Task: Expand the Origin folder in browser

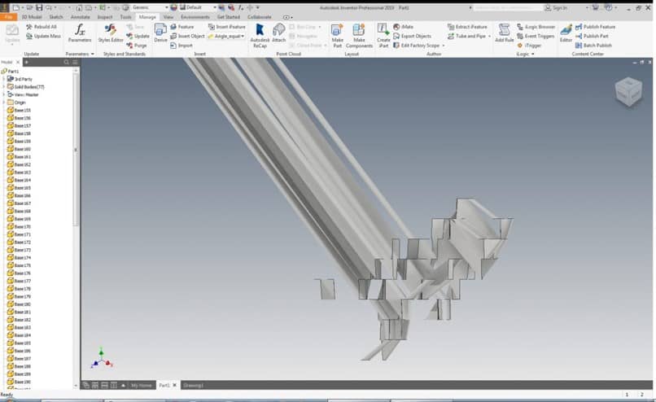Action: [x=3, y=103]
